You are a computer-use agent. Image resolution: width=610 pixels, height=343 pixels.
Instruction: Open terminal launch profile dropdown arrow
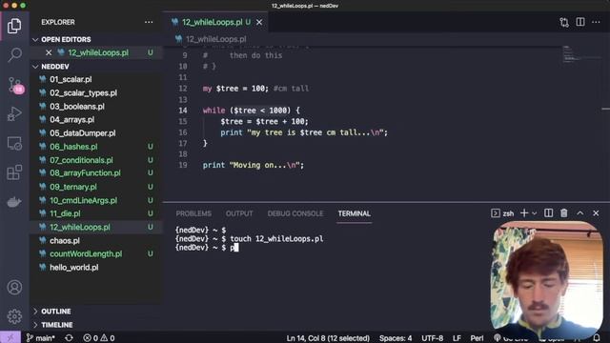click(535, 213)
